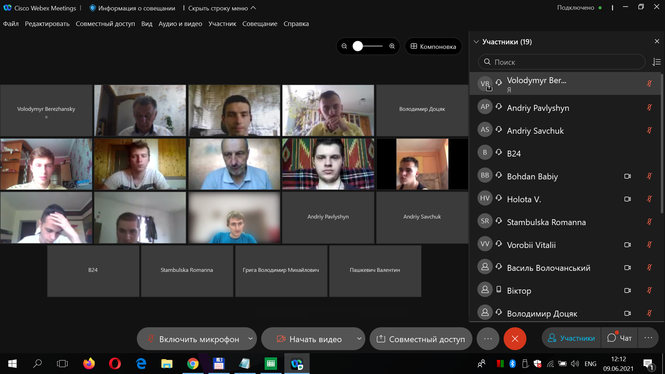Open the Компоновка layout button
The height and width of the screenshot is (374, 665).
click(433, 46)
